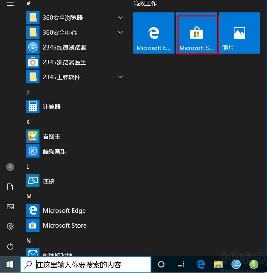The width and height of the screenshot is (267, 273).
Task: Click the Windows Start button
Action: [10, 264]
